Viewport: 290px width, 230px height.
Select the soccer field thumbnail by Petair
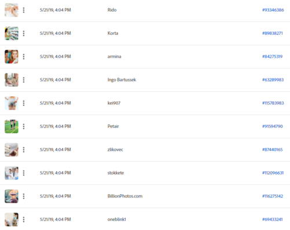click(x=12, y=127)
